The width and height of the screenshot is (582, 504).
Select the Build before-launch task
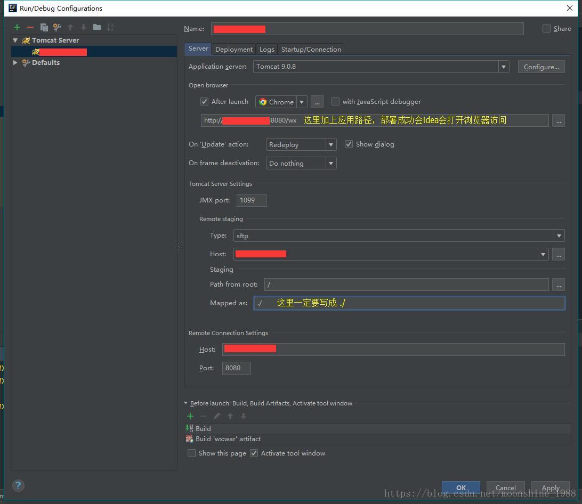click(377, 429)
